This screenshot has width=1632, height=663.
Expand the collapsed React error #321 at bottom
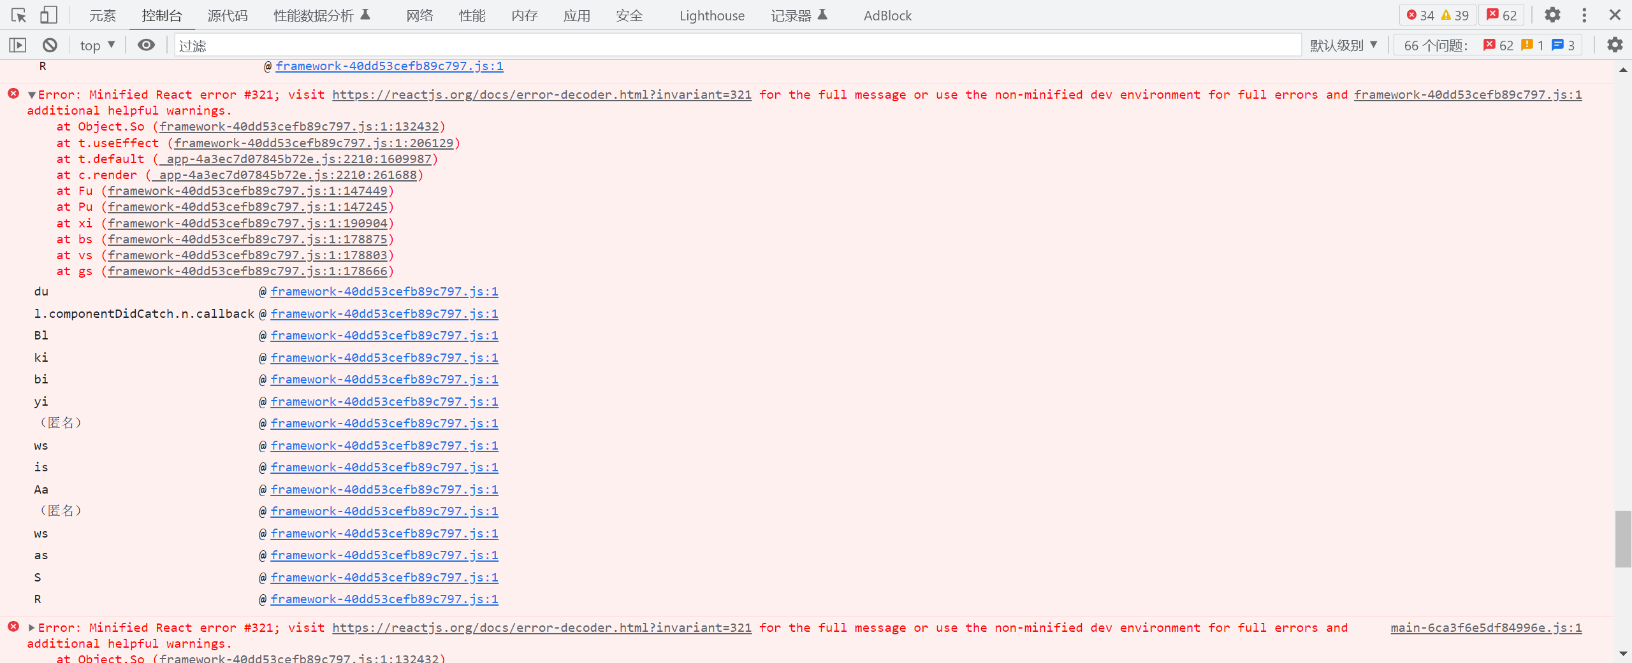pyautogui.click(x=31, y=628)
